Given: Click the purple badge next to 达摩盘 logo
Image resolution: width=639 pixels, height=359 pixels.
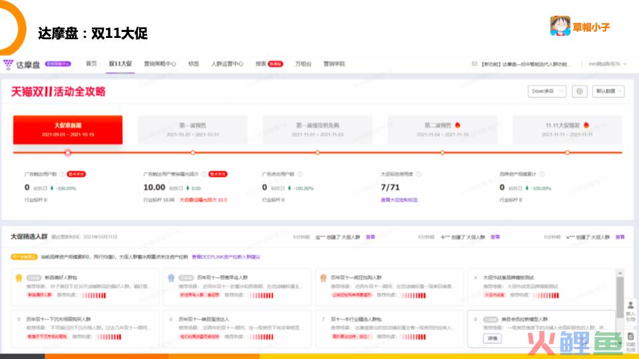Looking at the screenshot, I should [58, 64].
